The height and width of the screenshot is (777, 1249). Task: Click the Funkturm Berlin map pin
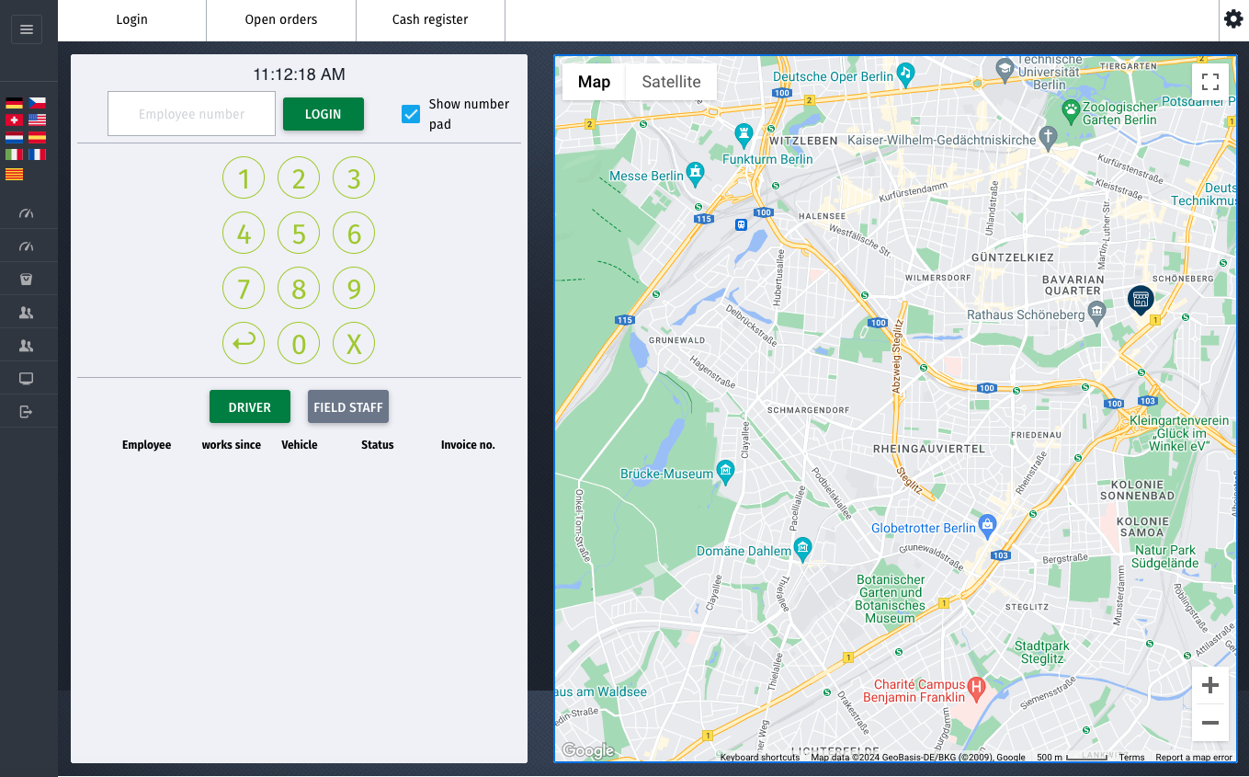pos(744,135)
